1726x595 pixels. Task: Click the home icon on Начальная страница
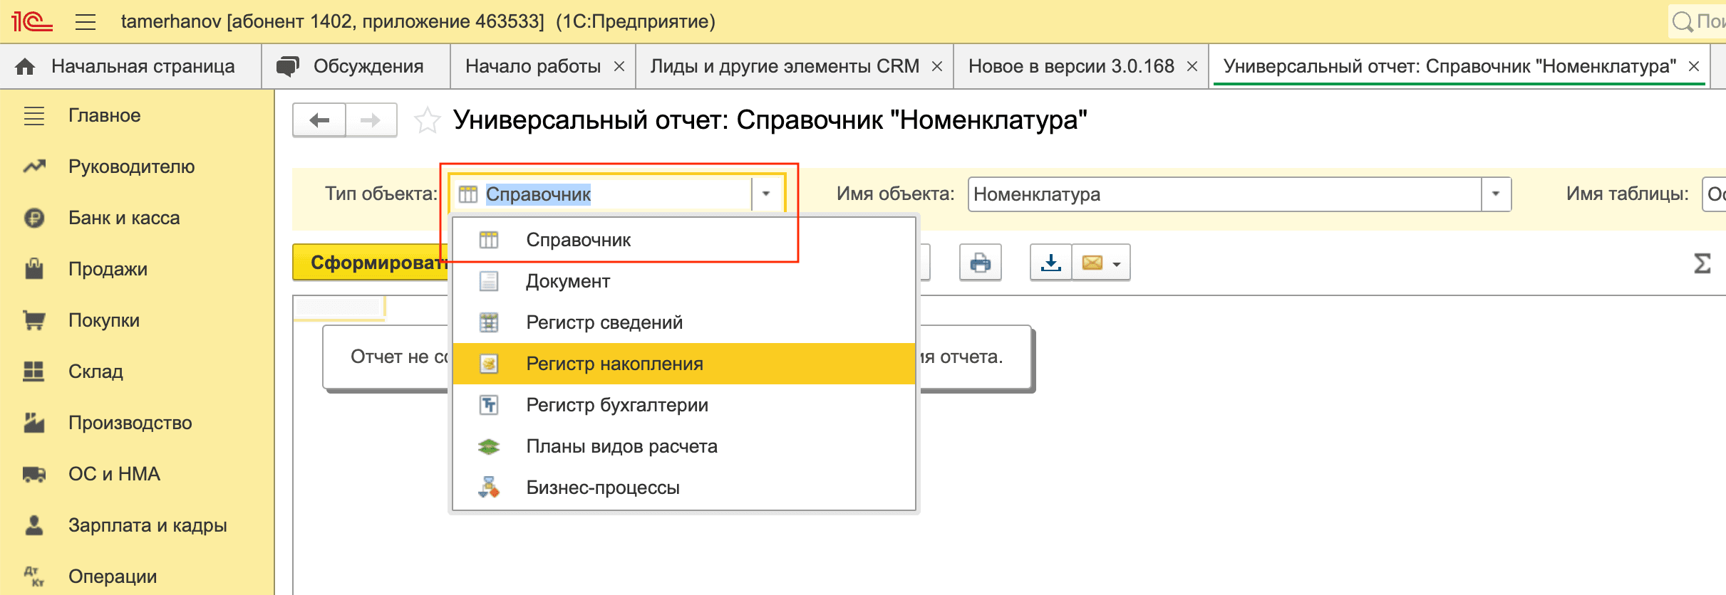tap(25, 67)
